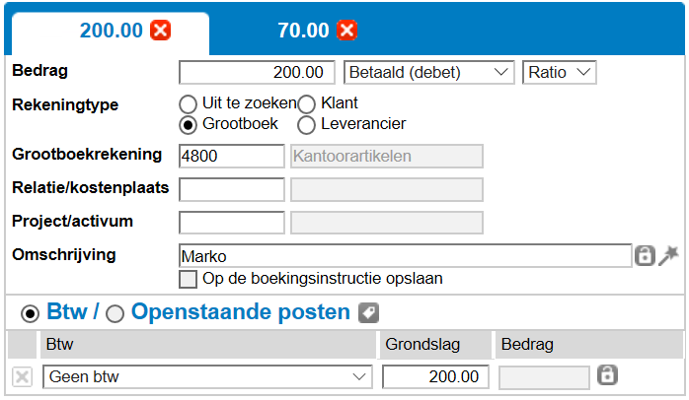689x400 pixels.
Task: Expand the Ratio dropdown
Action: click(560, 72)
